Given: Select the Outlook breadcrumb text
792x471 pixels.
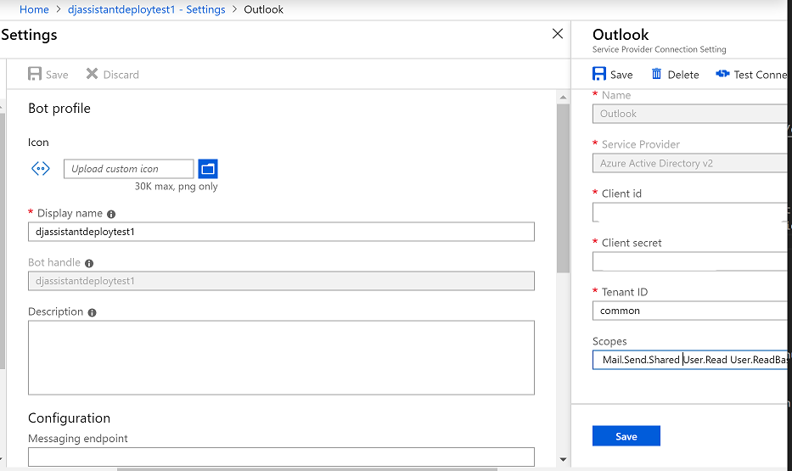Looking at the screenshot, I should [x=264, y=9].
